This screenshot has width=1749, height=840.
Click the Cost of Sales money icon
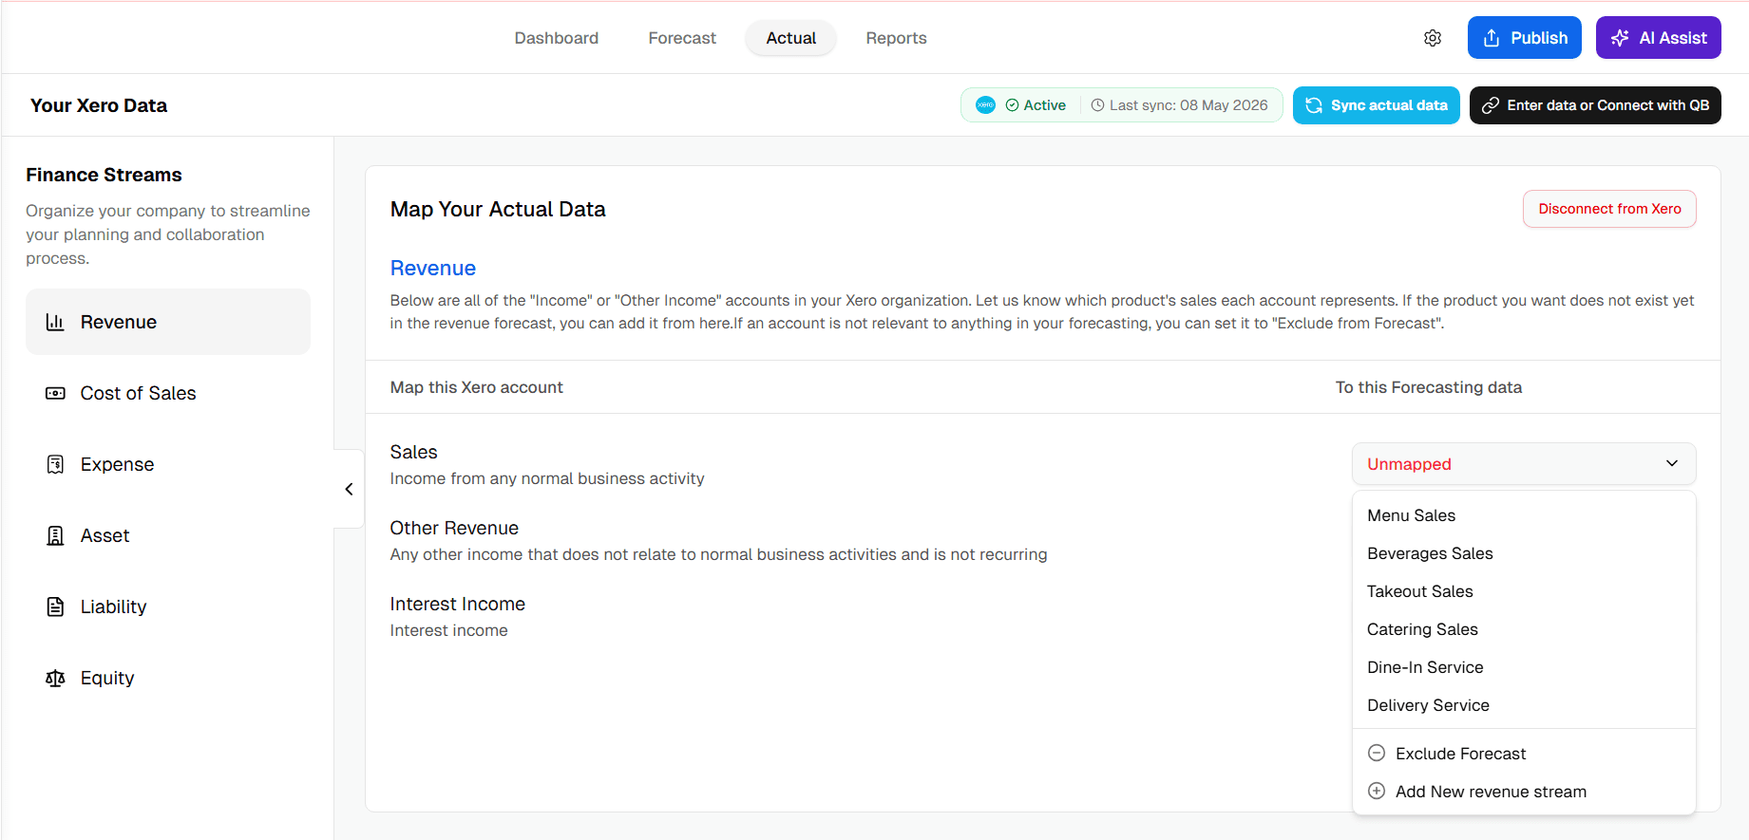(x=55, y=393)
